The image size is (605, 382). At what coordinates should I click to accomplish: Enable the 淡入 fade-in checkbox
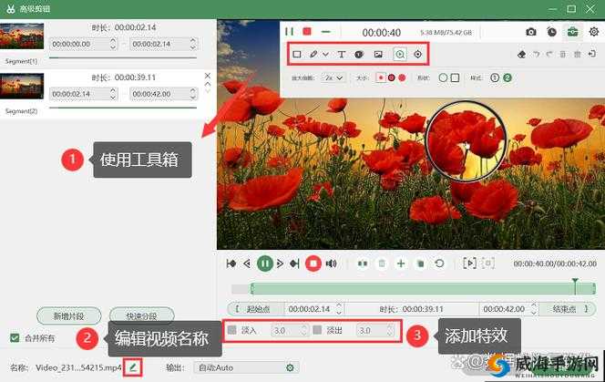click(x=232, y=330)
